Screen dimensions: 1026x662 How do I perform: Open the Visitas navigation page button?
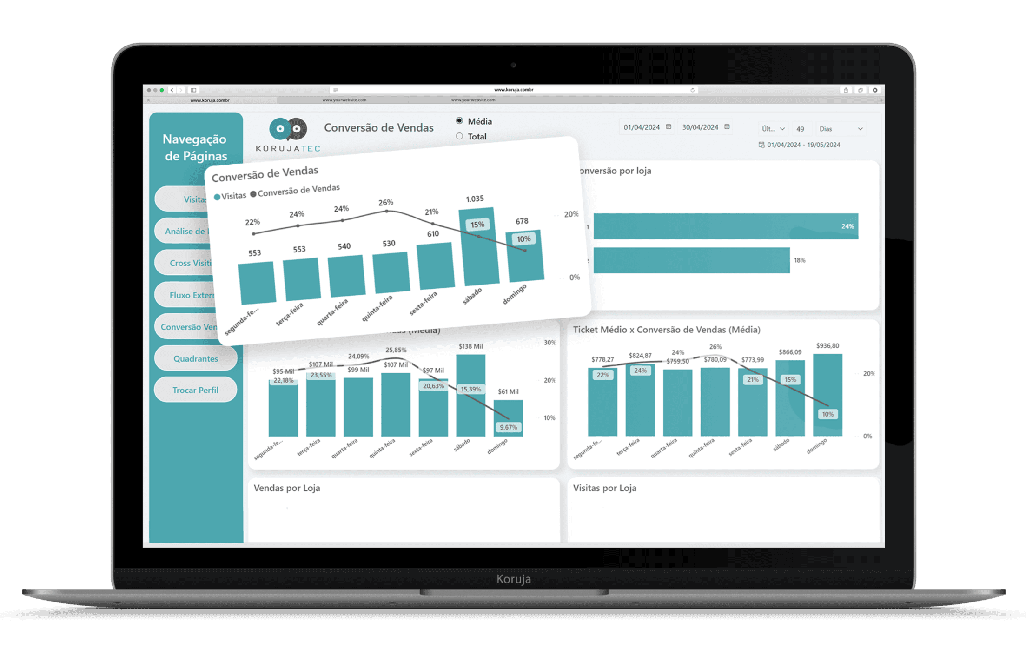[x=182, y=199]
